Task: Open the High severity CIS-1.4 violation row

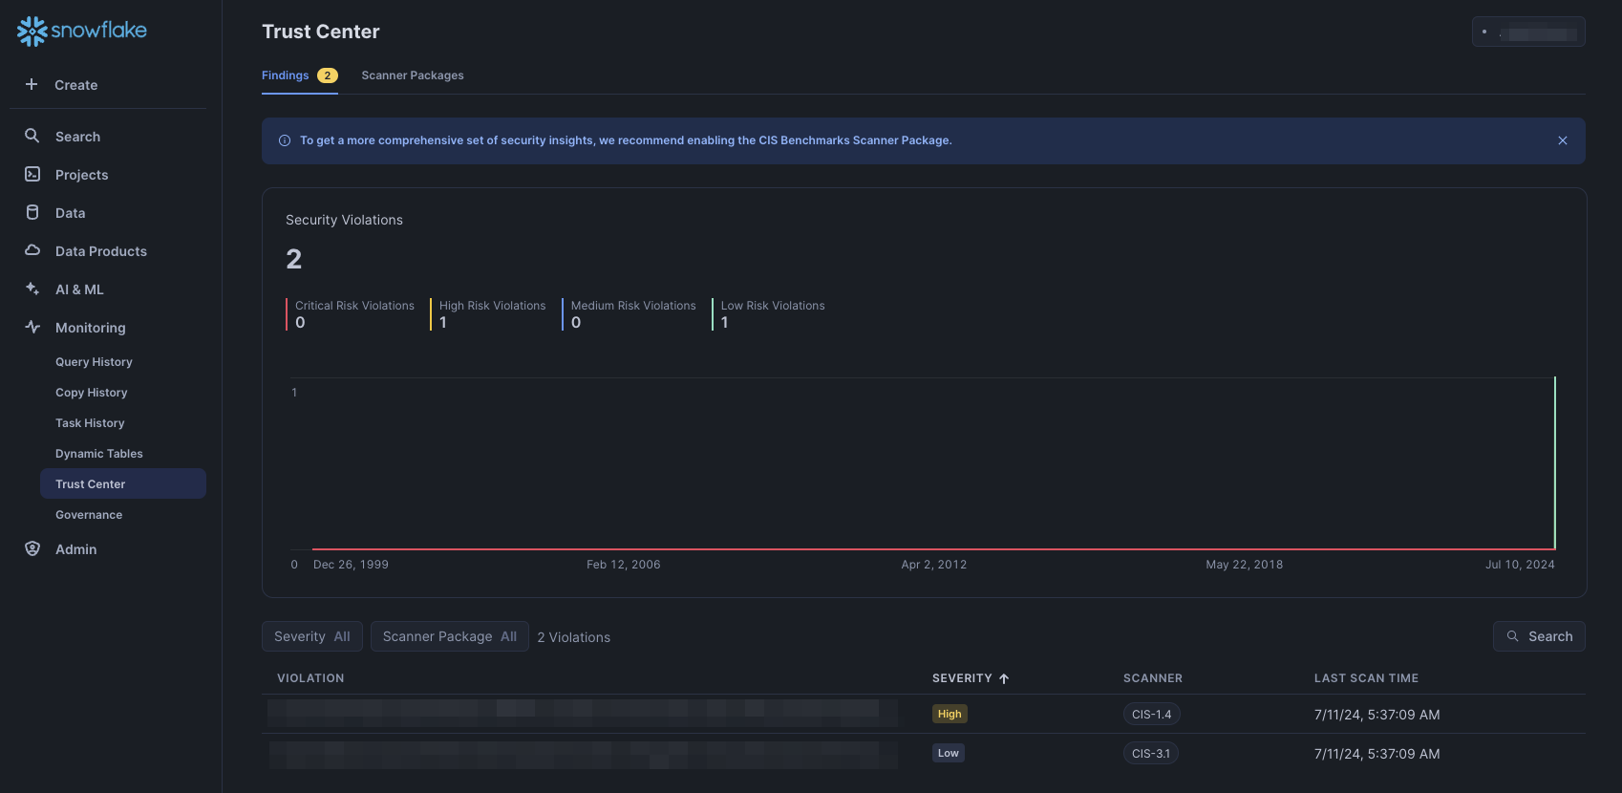Action: point(583,714)
